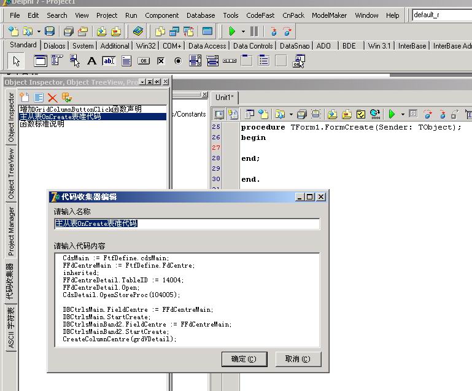Select the ScrollBar component in palette
Viewport: 472px width, 391px height.
pyautogui.click(x=230, y=61)
